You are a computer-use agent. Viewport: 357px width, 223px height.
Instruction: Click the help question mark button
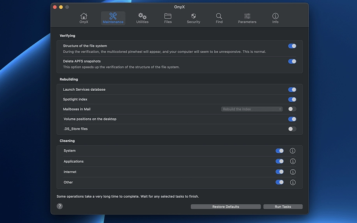coord(60,206)
